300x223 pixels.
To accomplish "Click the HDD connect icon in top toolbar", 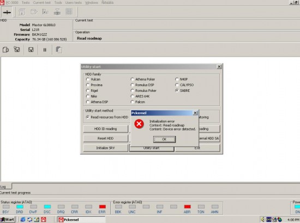I will [x=7, y=13].
